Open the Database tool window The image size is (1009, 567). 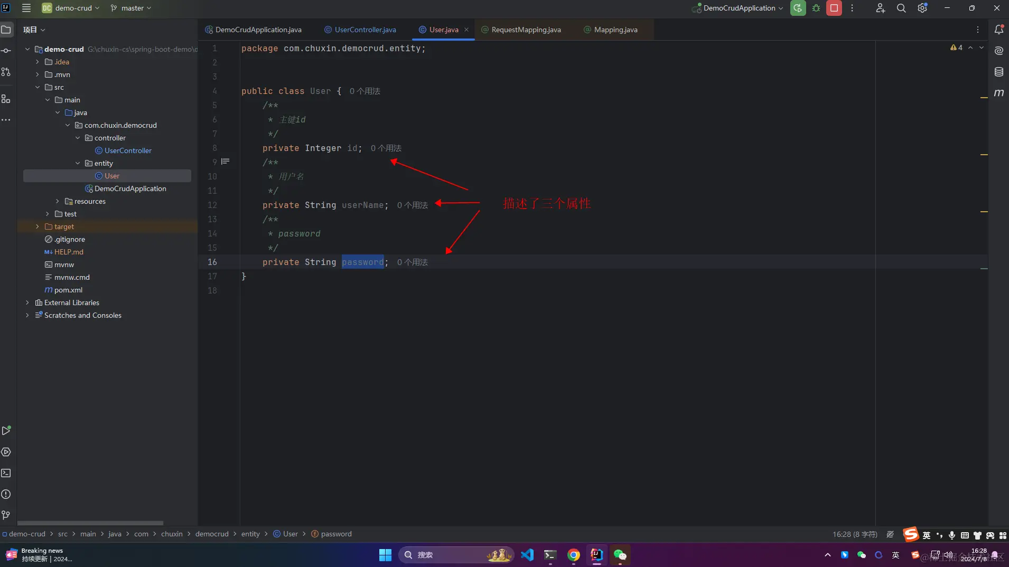[x=999, y=72]
